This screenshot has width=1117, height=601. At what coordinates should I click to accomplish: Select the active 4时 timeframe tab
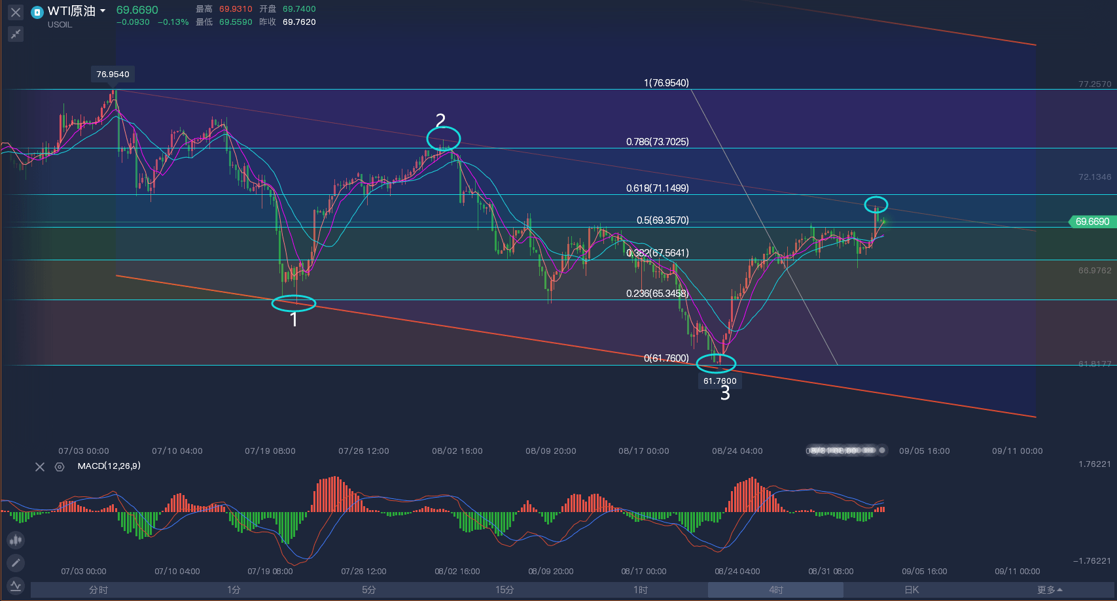(x=776, y=590)
